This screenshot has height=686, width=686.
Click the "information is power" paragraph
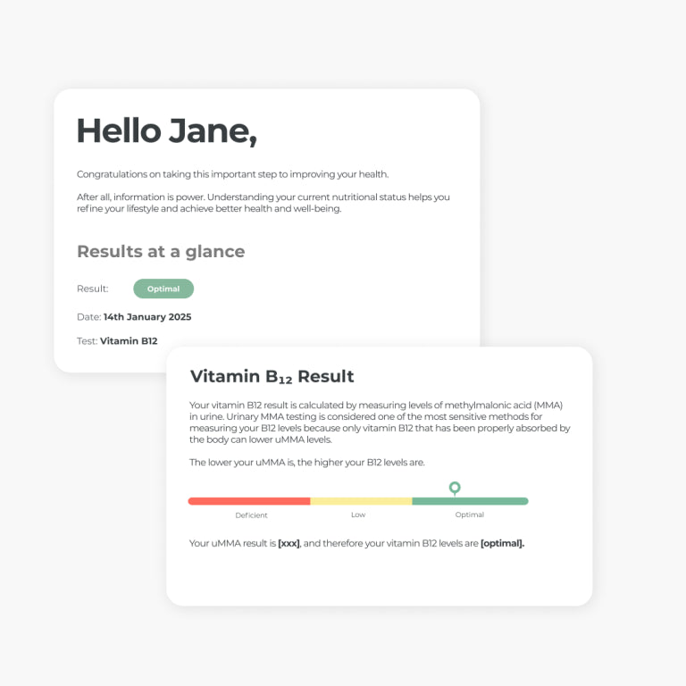click(x=263, y=203)
